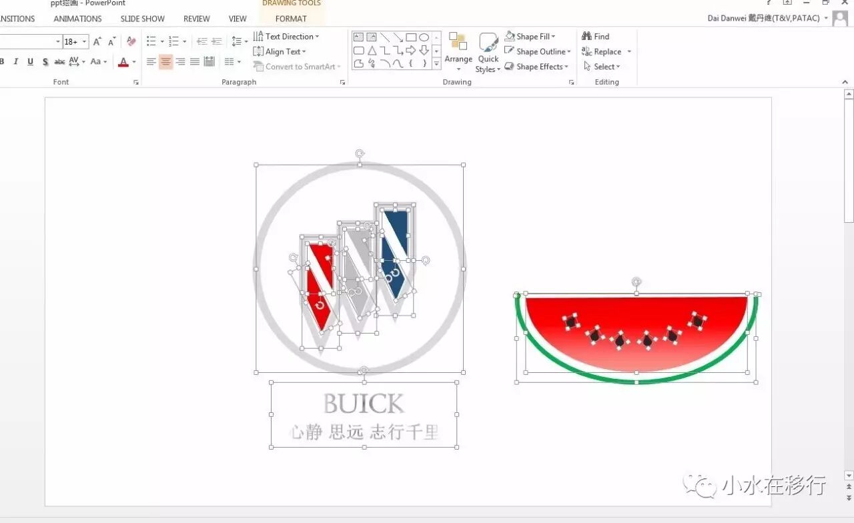Align text to the right
The image size is (854, 523).
tap(180, 62)
